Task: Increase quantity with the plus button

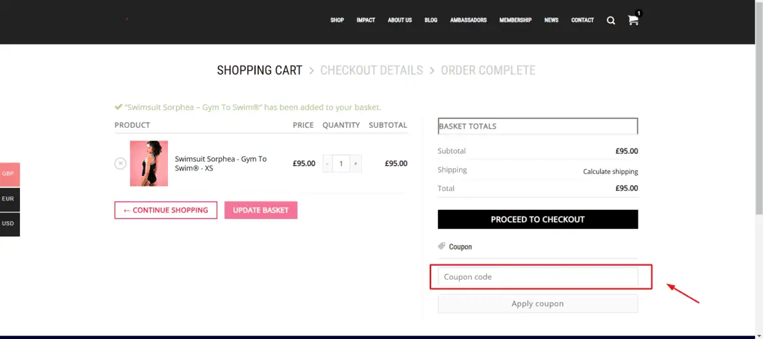Action: coord(356,163)
